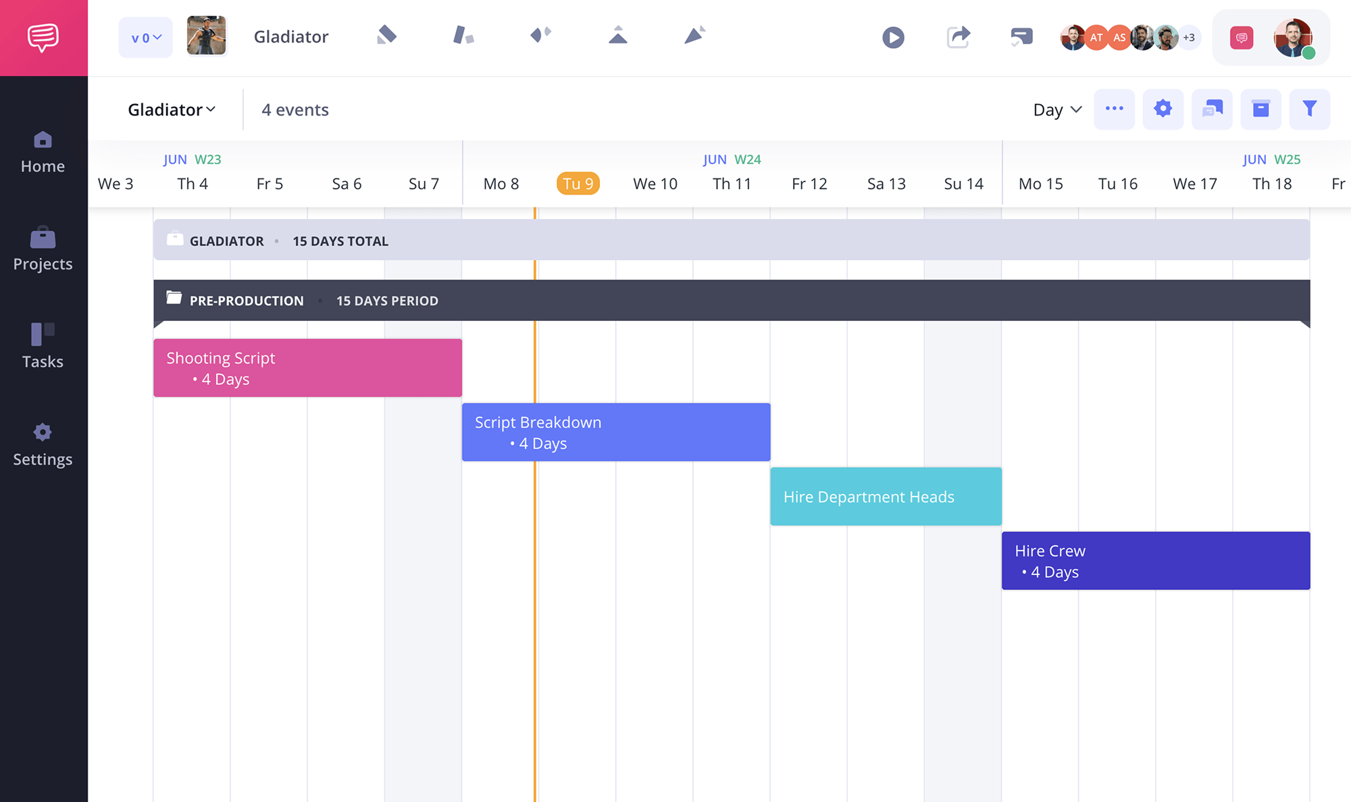Click the Mo 8 date header
Screen dimensions: 1351x802
[501, 184]
